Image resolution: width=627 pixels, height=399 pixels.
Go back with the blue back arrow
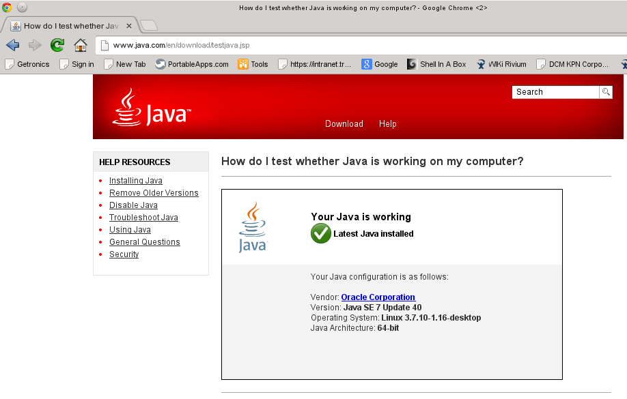(x=13, y=45)
